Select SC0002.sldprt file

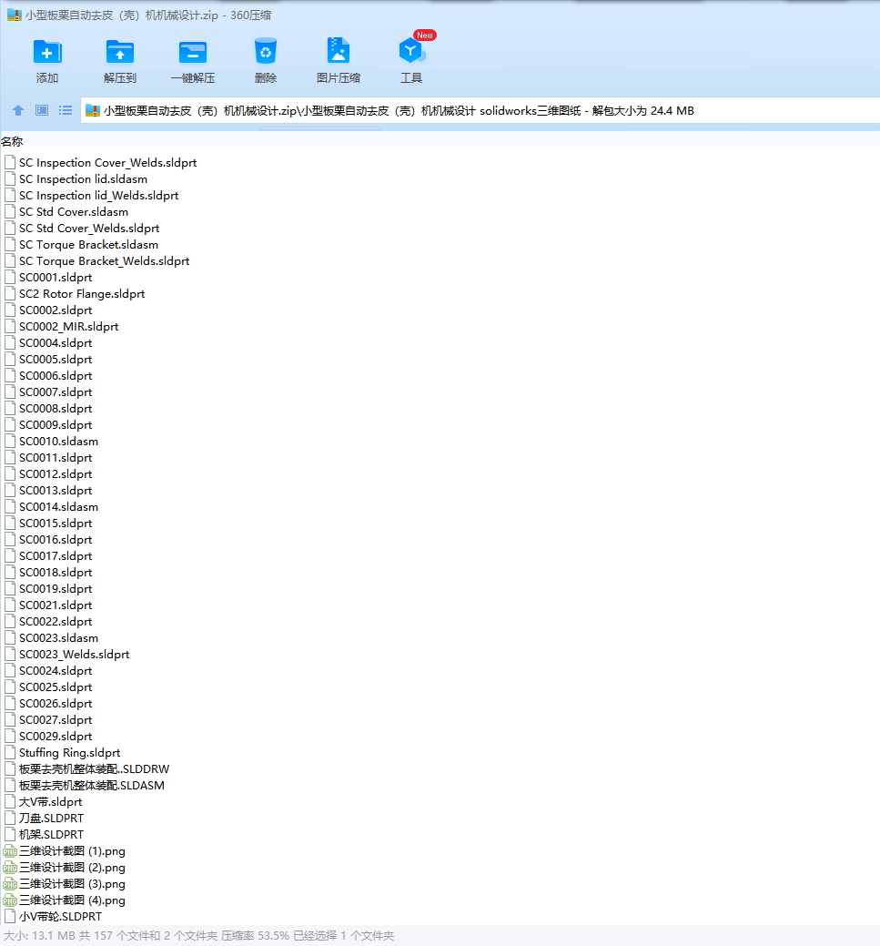click(56, 310)
